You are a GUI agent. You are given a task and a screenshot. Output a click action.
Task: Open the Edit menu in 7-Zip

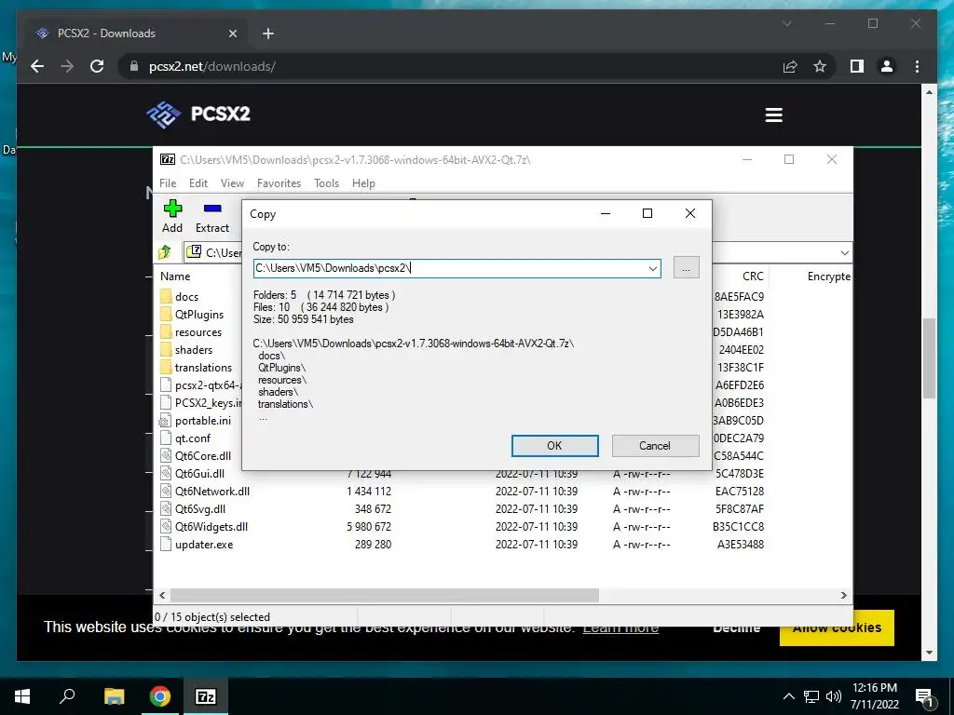198,183
